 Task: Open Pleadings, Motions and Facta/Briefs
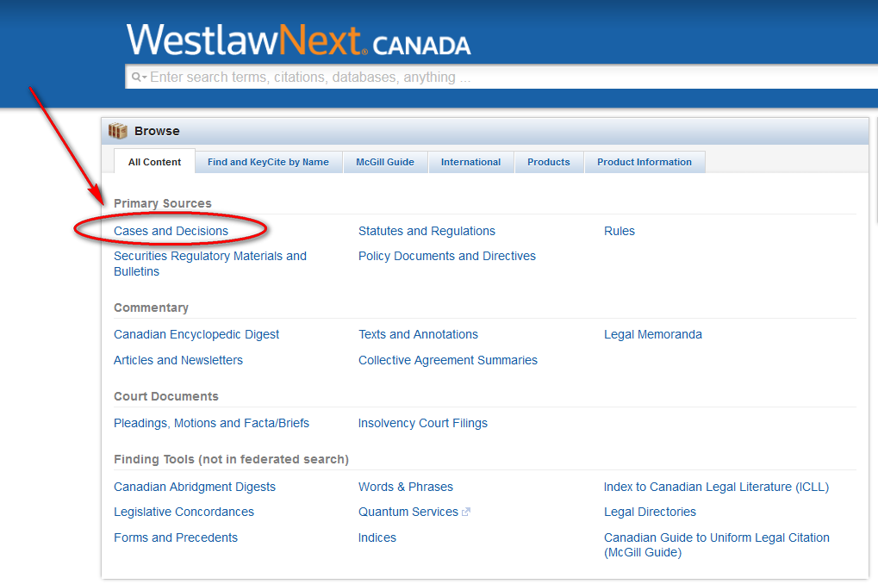coord(212,423)
